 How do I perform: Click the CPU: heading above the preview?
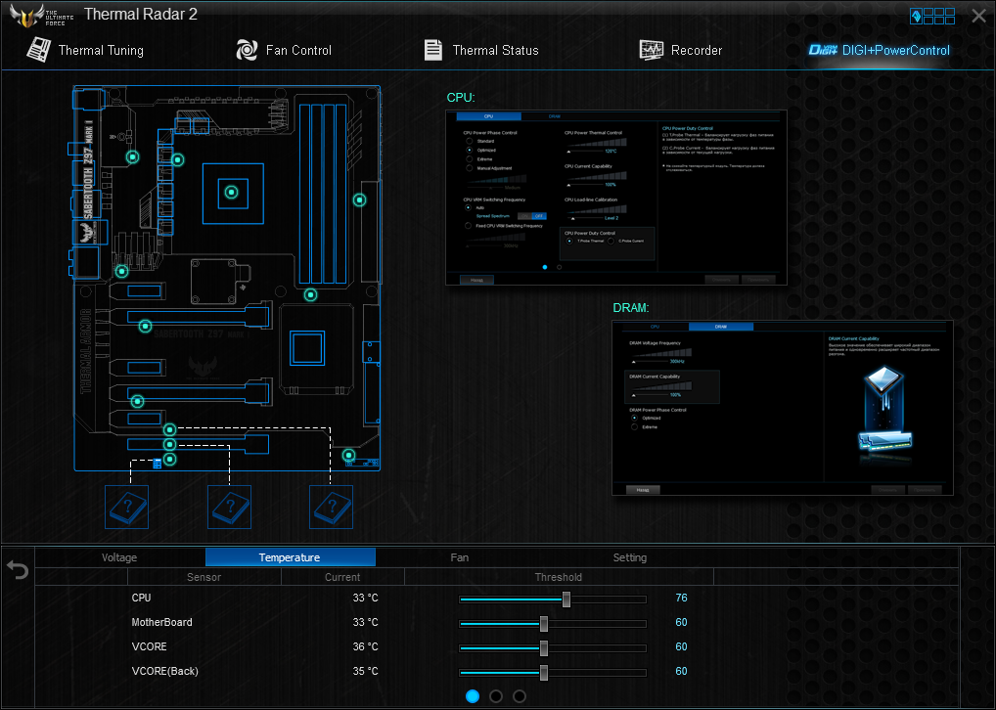coord(461,97)
